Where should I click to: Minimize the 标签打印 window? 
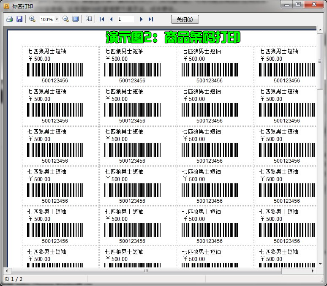coord(287,5)
